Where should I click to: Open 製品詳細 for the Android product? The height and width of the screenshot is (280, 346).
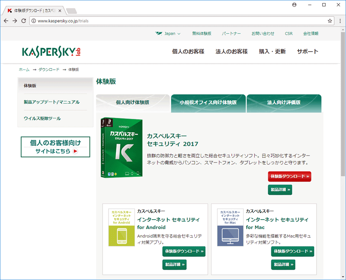[x=175, y=264]
